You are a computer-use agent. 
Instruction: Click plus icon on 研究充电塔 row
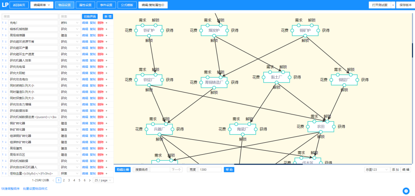tap(106, 67)
